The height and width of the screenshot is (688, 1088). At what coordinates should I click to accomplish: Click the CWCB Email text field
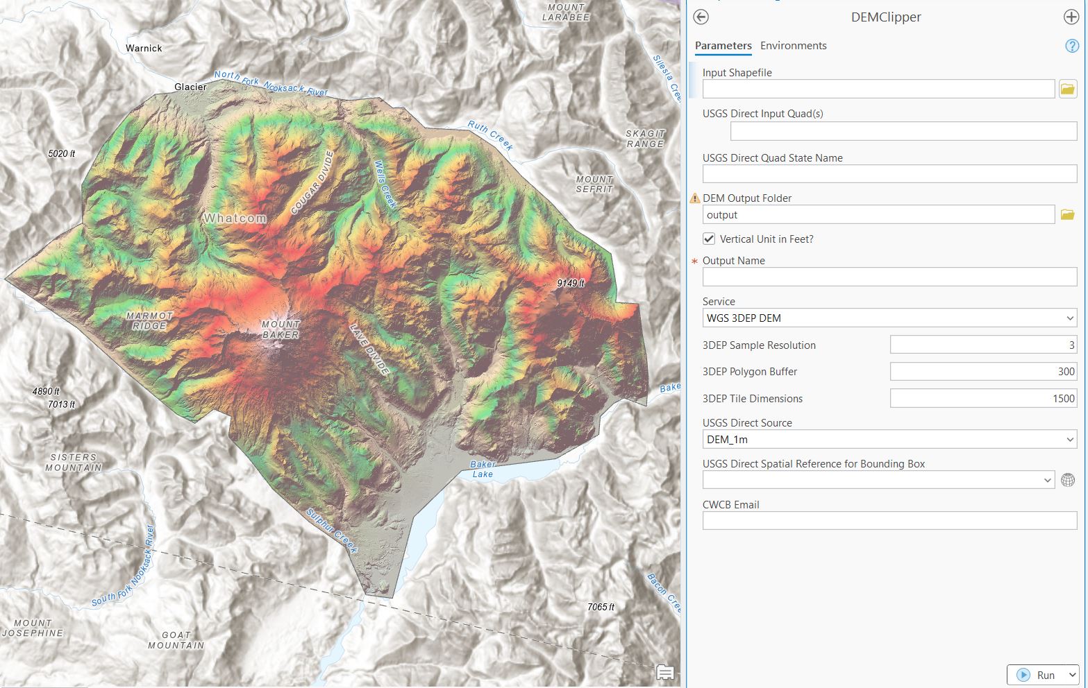coord(889,521)
